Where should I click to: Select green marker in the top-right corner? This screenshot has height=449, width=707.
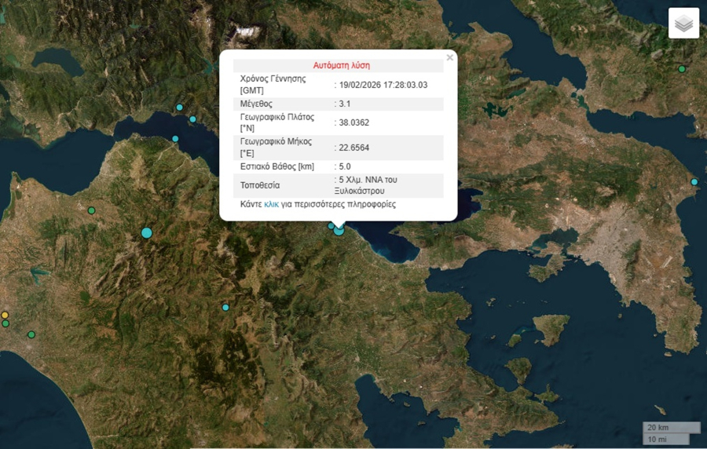pos(682,69)
